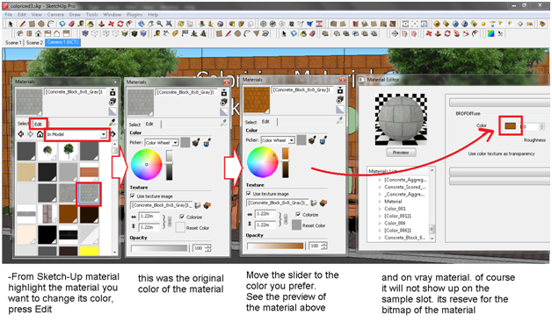Pick the Zoom magnifier tool in top toolbar

pos(160,24)
